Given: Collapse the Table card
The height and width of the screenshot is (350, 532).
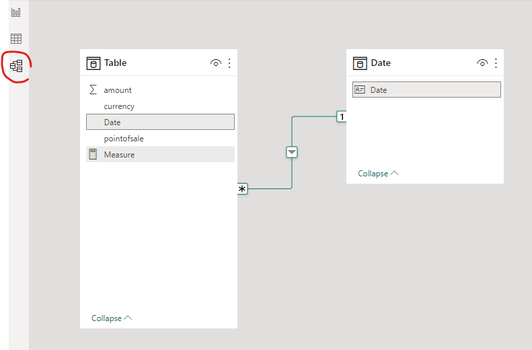Looking at the screenshot, I should [111, 318].
